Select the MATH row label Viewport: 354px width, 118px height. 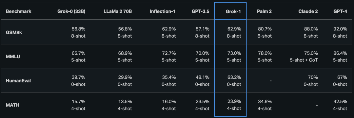pos(12,105)
